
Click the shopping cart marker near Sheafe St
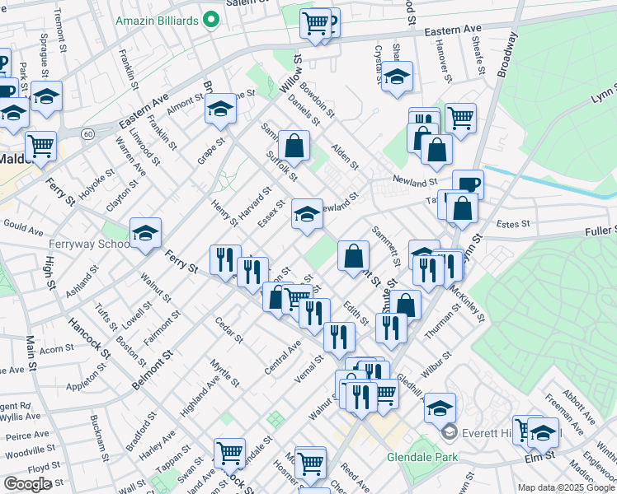[460, 117]
